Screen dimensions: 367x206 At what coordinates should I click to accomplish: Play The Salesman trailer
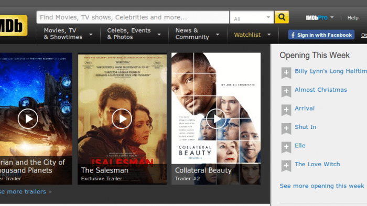coord(122,118)
